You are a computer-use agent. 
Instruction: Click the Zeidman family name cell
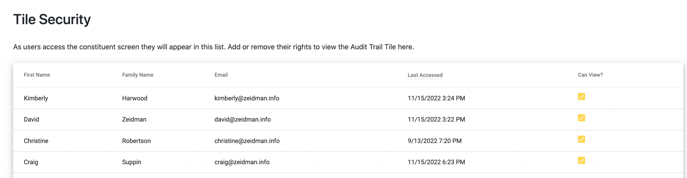[x=134, y=119]
